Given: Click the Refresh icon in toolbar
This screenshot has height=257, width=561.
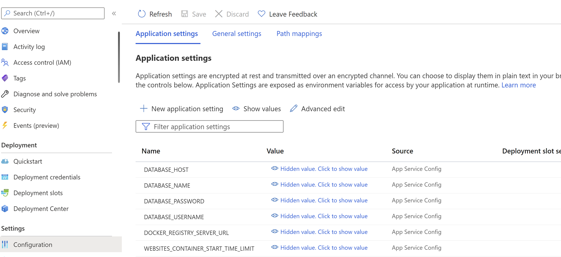Looking at the screenshot, I should [142, 14].
